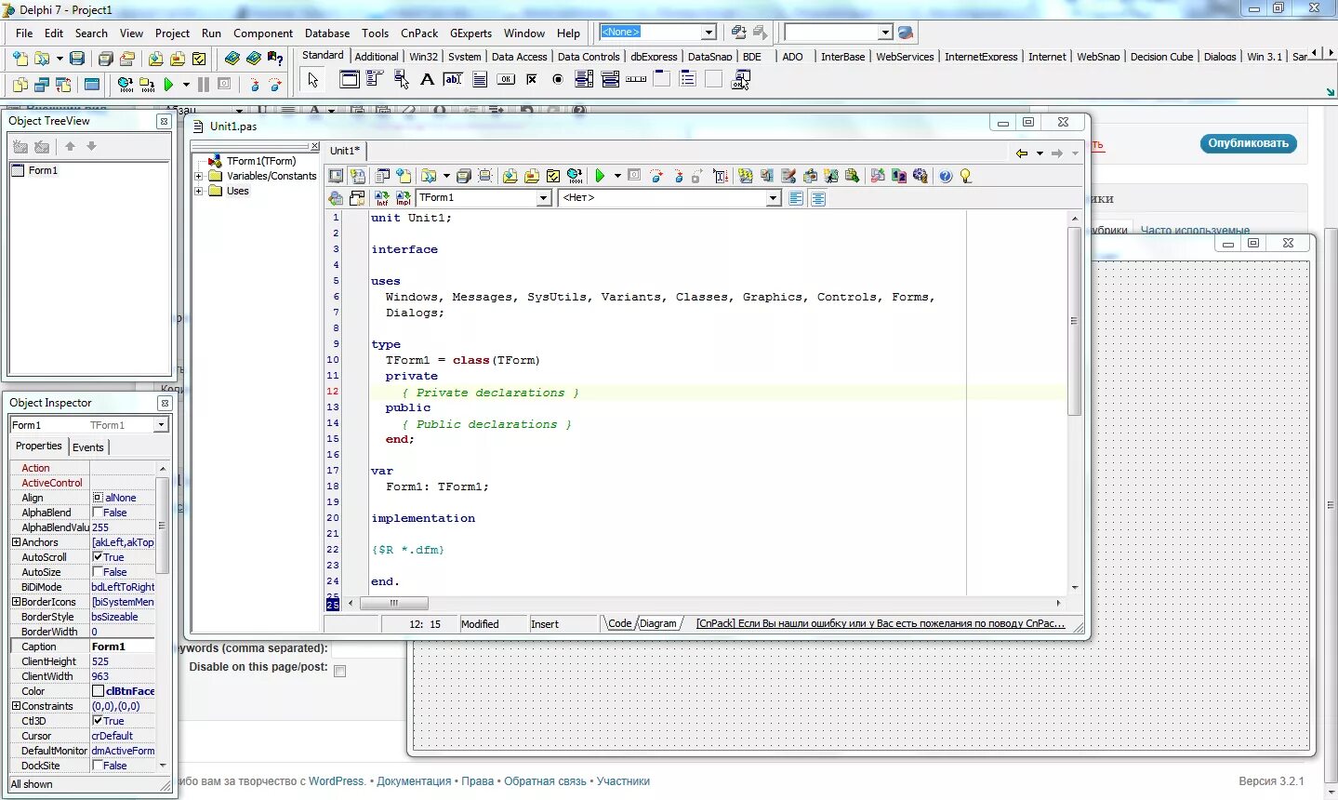Select the ScrollBar component in palette
This screenshot has height=800, width=1338.
click(636, 80)
